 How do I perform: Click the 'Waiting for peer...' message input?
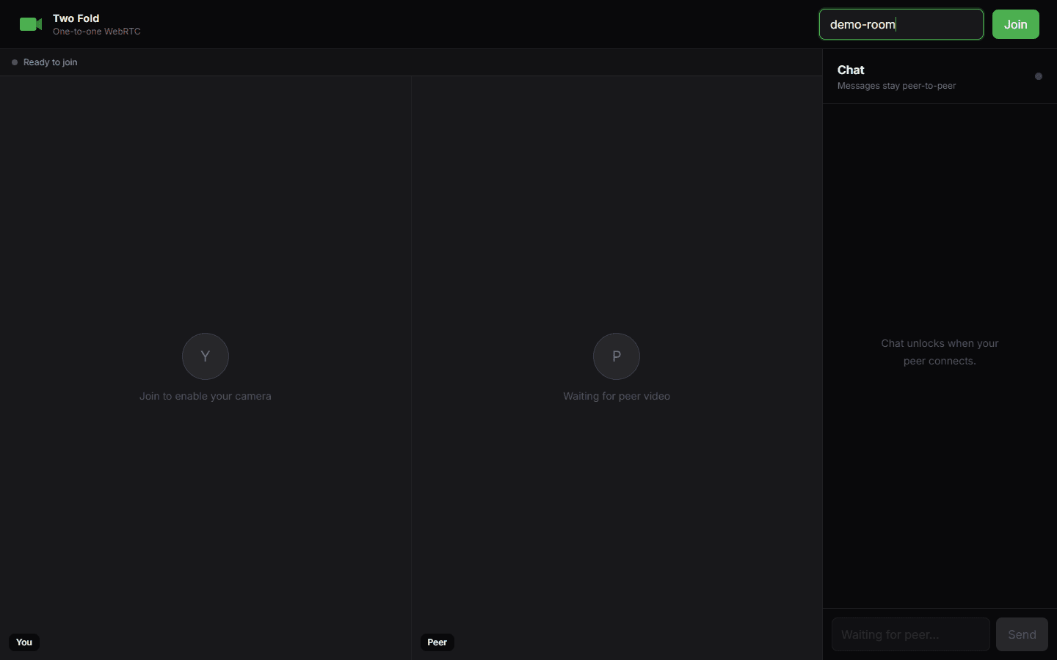910,634
